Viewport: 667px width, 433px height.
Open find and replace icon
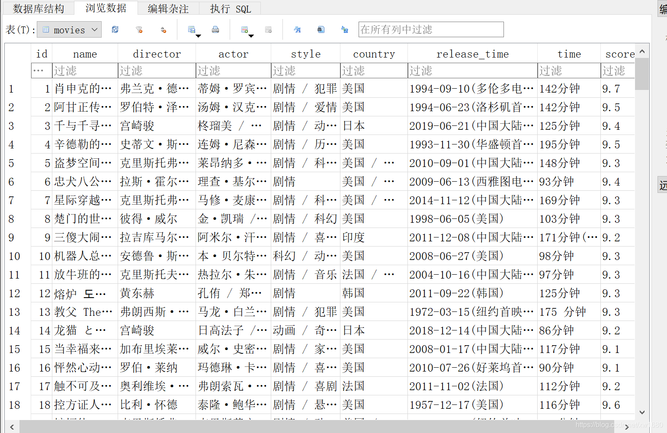(345, 29)
